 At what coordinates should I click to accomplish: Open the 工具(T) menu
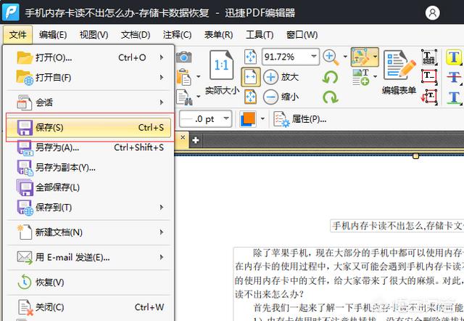tap(260, 35)
